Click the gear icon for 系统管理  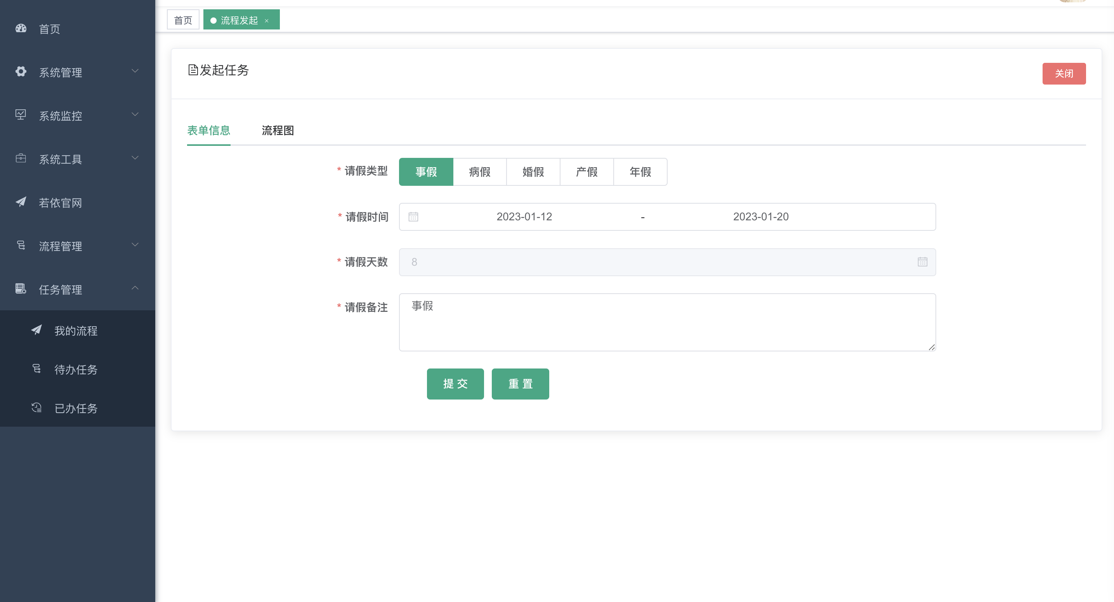coord(21,72)
